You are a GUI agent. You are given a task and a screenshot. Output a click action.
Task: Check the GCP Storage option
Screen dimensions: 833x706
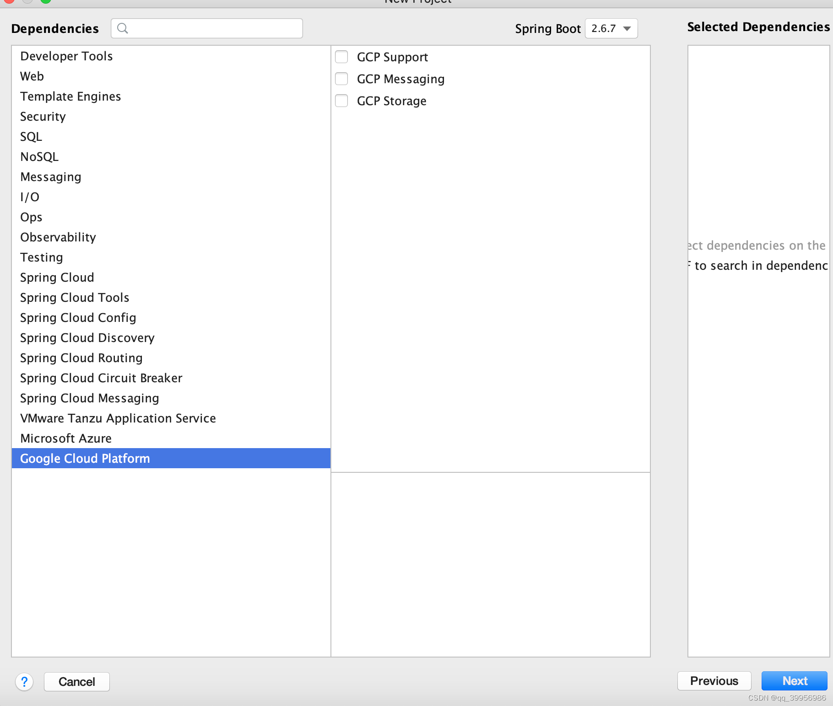[341, 101]
